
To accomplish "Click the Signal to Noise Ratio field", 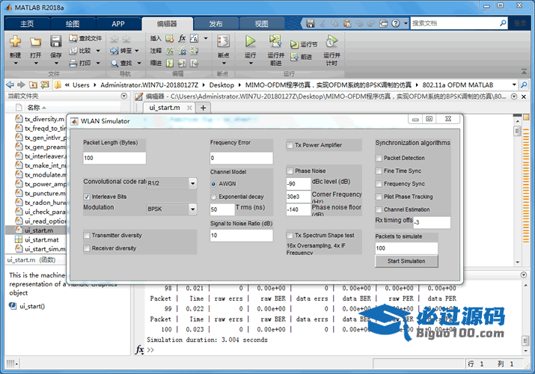I will [x=241, y=236].
